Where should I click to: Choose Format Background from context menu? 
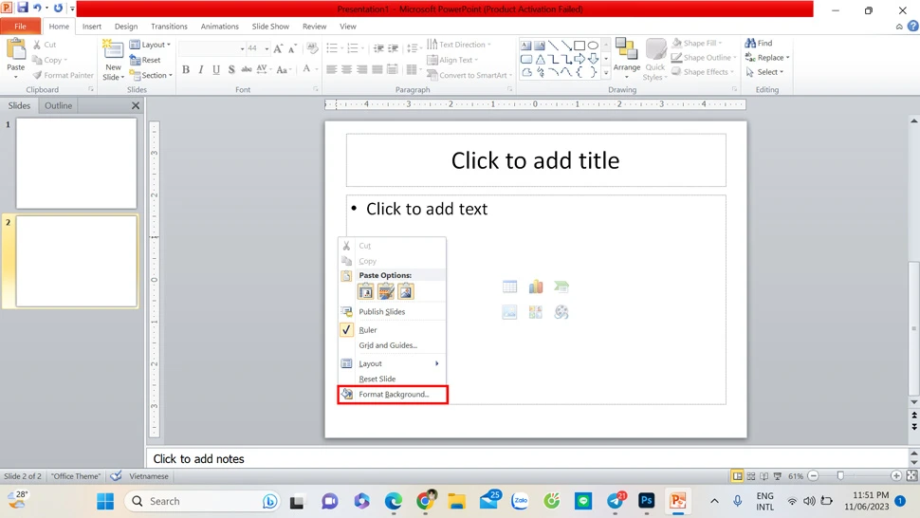(x=393, y=395)
